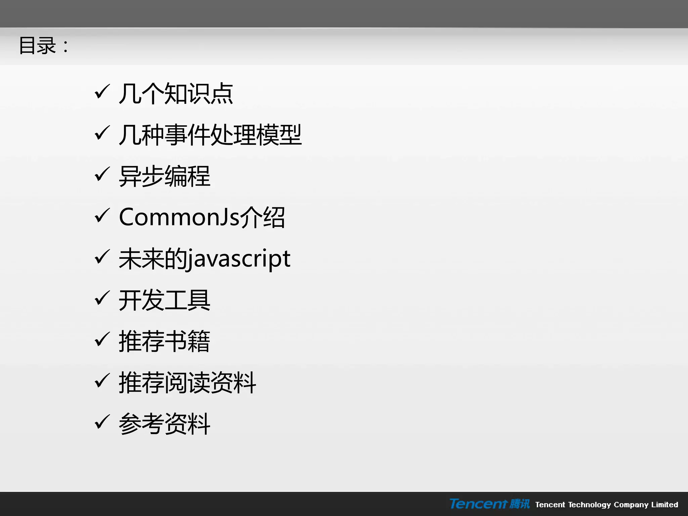Select the CommonJs介绍 list item

(202, 217)
